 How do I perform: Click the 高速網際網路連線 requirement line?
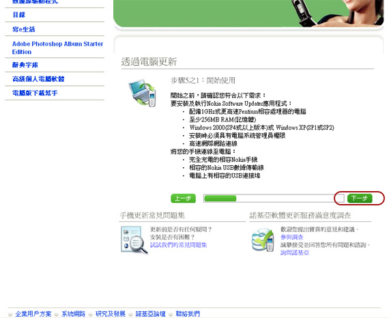[x=213, y=143]
